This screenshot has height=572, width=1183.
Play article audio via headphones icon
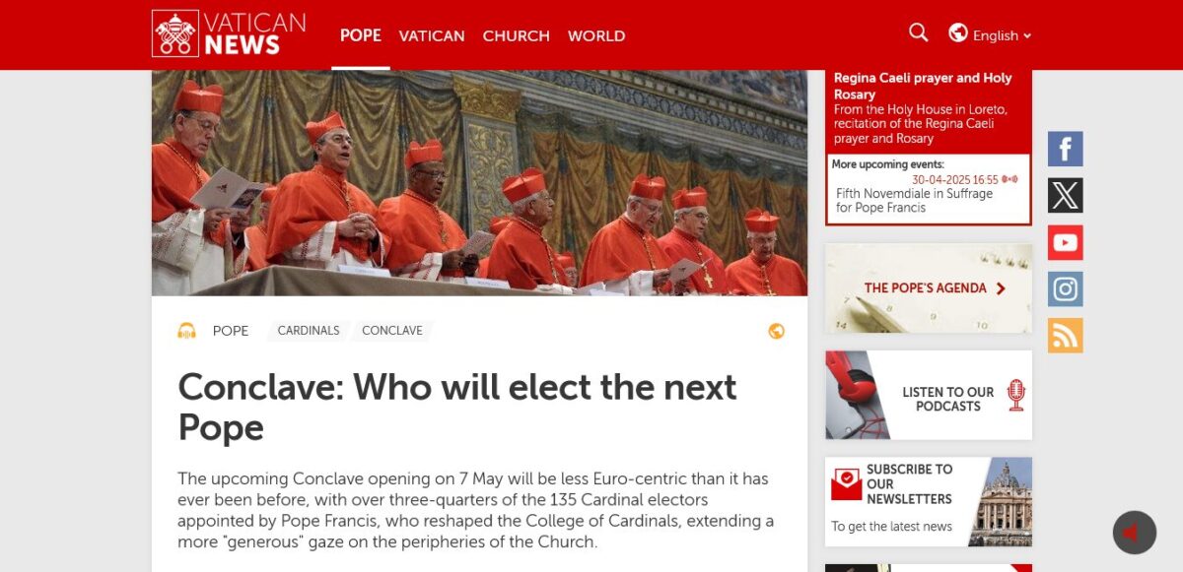click(x=186, y=331)
